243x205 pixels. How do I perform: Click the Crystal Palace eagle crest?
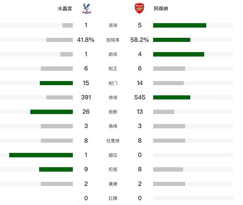[87, 9]
